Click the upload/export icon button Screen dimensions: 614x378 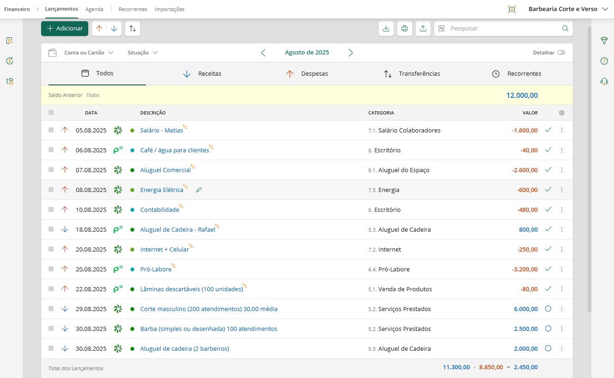pos(423,29)
